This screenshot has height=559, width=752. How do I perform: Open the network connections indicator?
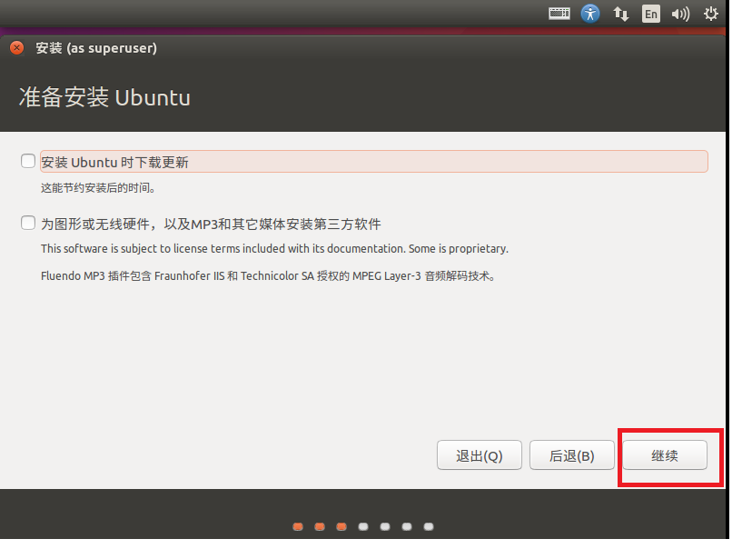click(620, 14)
